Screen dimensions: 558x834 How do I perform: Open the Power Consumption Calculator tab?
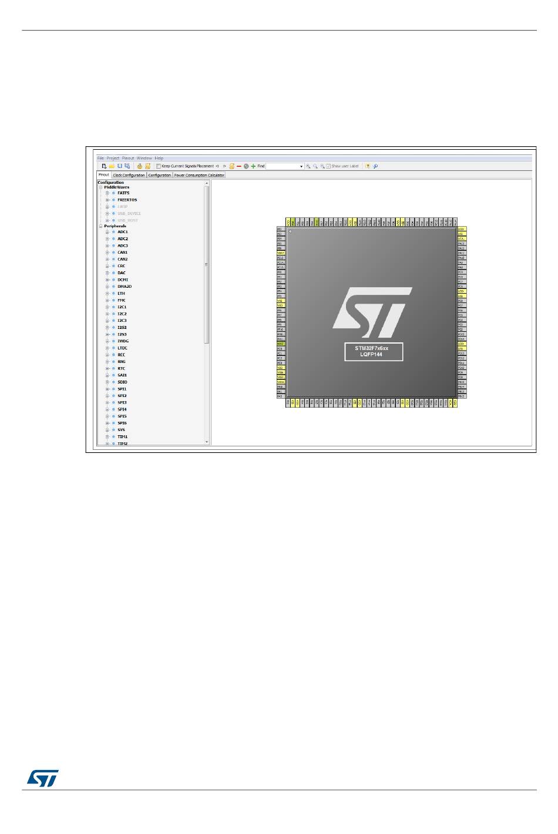coord(199,175)
